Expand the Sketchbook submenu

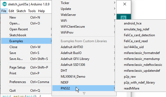[26, 35]
